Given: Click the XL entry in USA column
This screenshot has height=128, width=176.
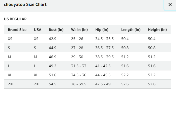Looking at the screenshot, I should pyautogui.click(x=36, y=75).
